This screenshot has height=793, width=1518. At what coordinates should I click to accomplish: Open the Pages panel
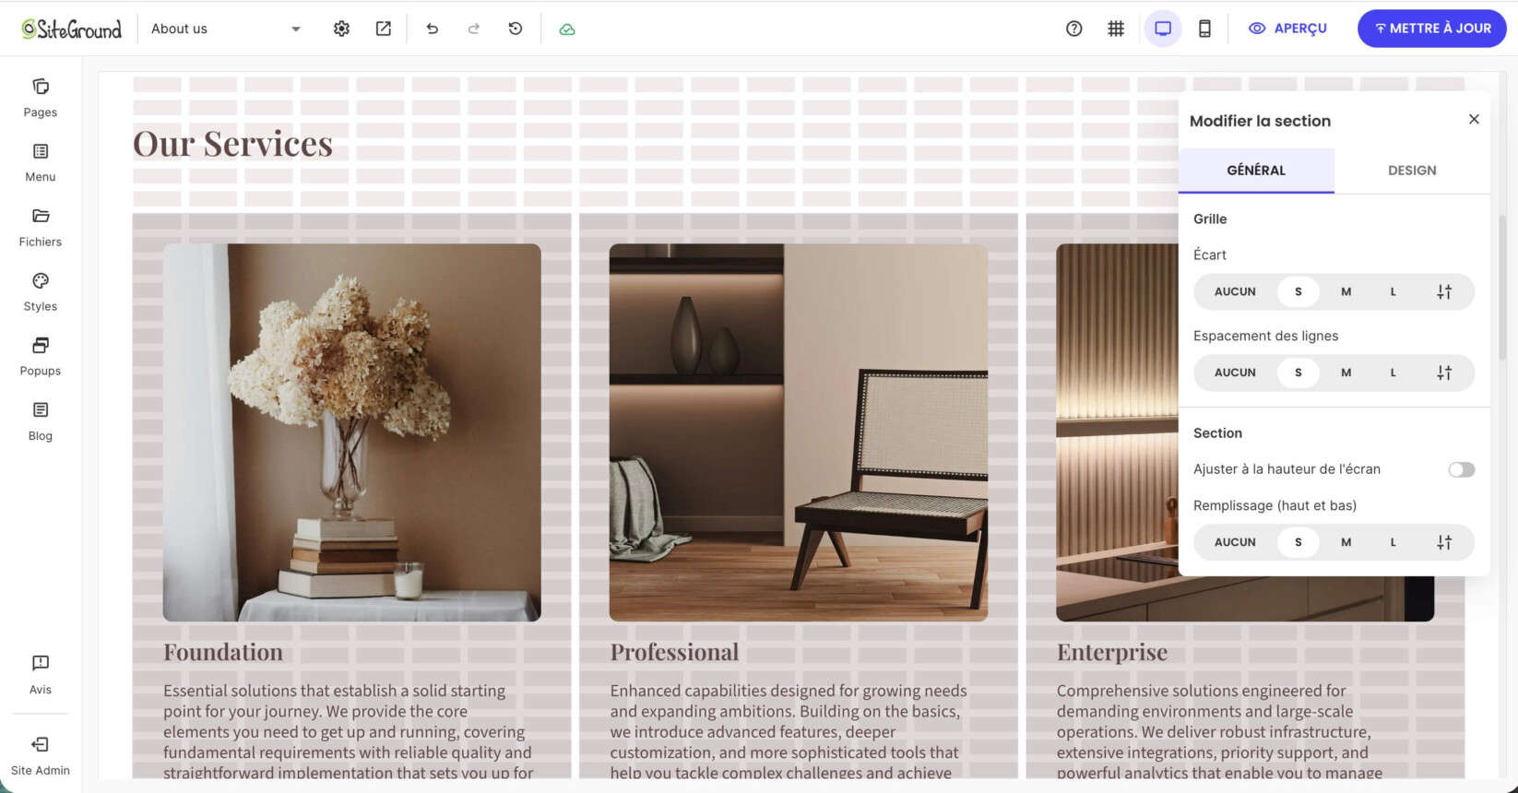41,98
